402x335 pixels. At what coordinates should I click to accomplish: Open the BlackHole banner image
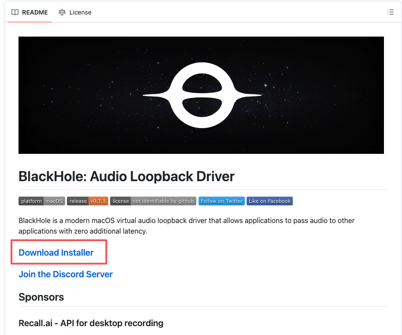tap(201, 95)
